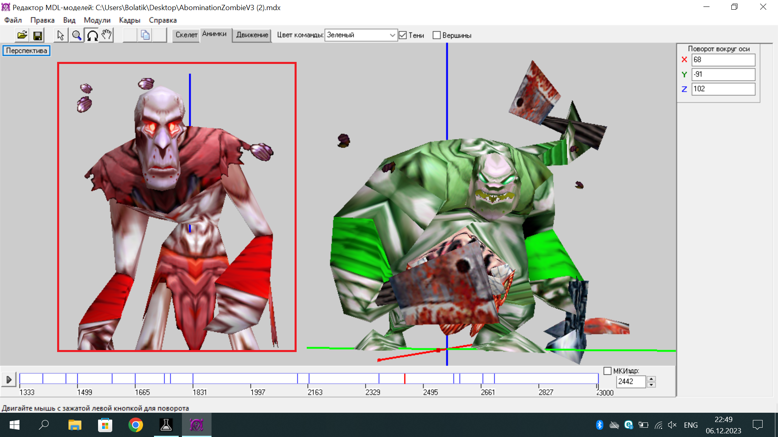The width and height of the screenshot is (778, 437).
Task: Open Microsoft Store from the taskbar
Action: pos(105,425)
